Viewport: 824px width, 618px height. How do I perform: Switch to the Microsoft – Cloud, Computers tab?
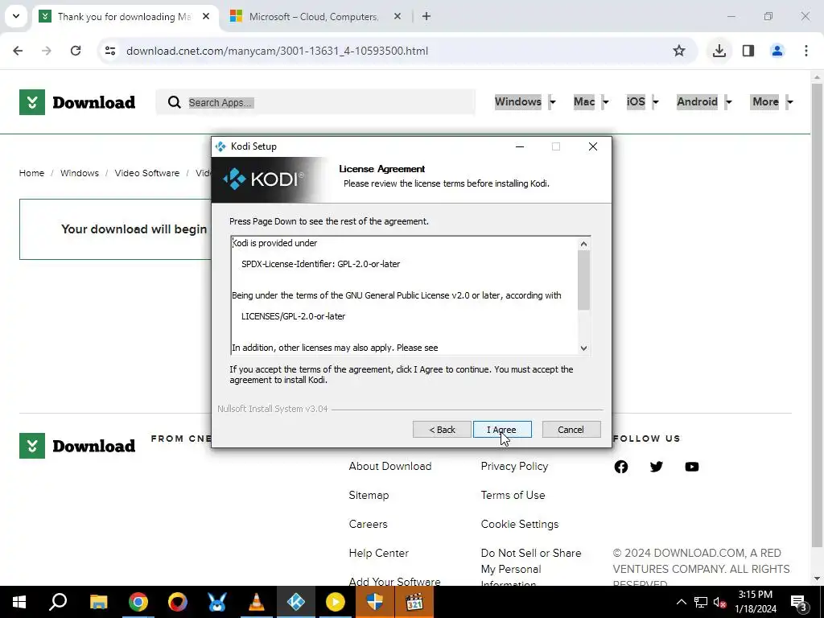pos(314,17)
